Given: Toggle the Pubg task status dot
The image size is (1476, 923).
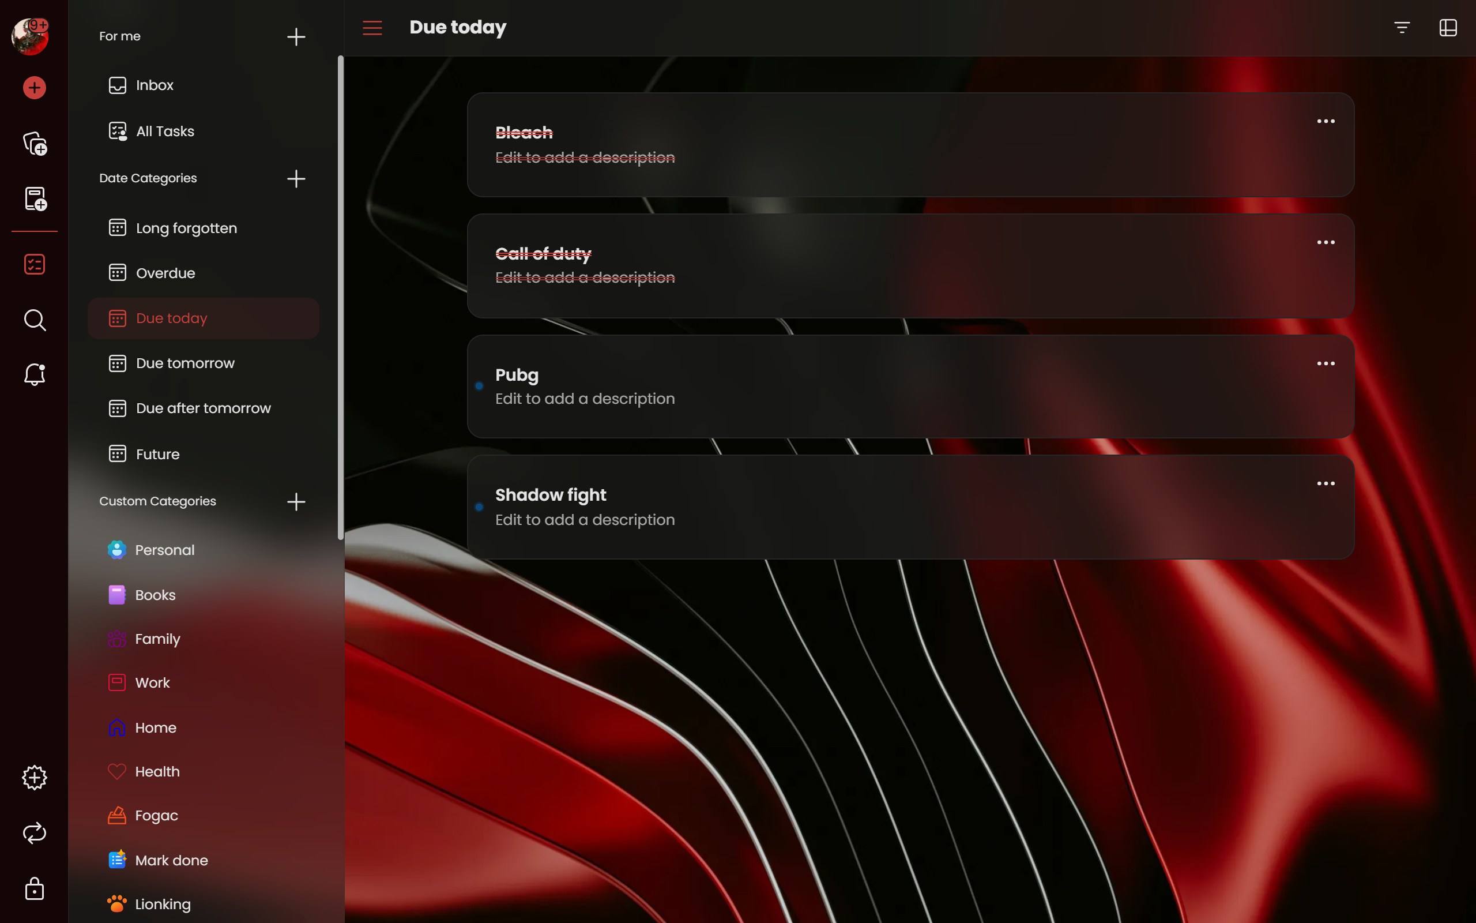Looking at the screenshot, I should 479,386.
